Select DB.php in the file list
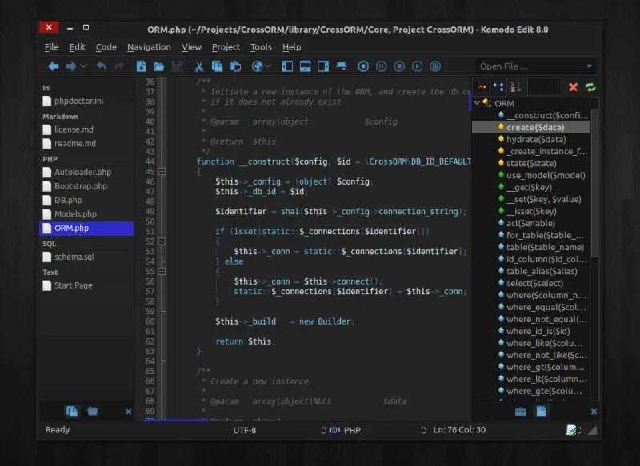640x466 pixels. point(86,200)
